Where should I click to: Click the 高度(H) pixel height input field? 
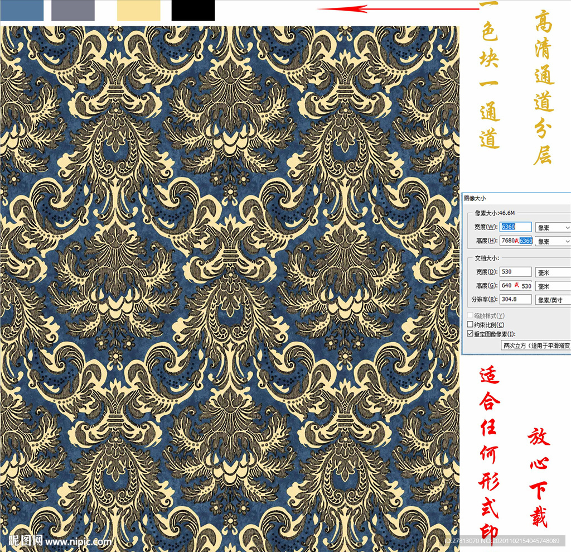pos(516,241)
